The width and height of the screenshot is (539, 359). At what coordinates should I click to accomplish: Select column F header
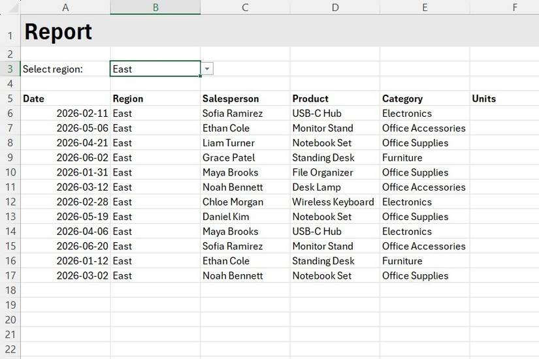(x=515, y=7)
